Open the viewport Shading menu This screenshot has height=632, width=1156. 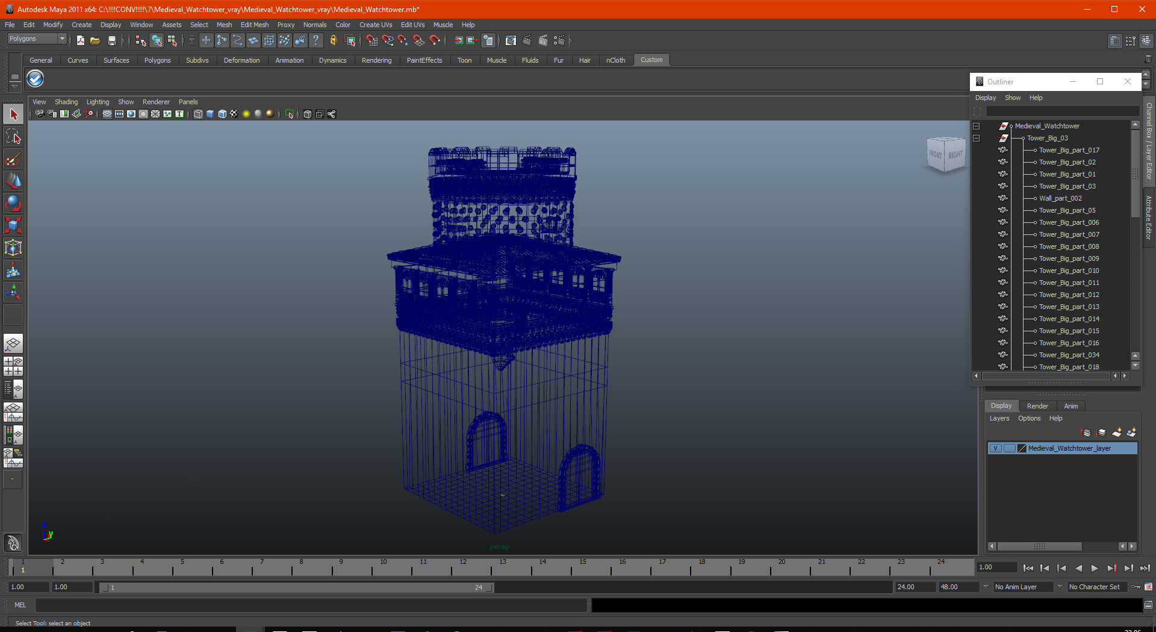66,102
